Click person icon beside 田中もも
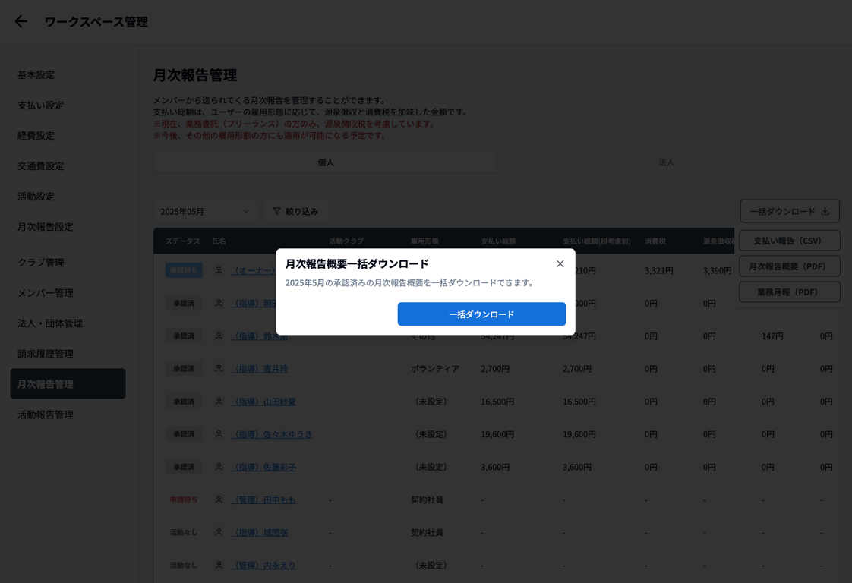This screenshot has height=583, width=852. (x=219, y=499)
